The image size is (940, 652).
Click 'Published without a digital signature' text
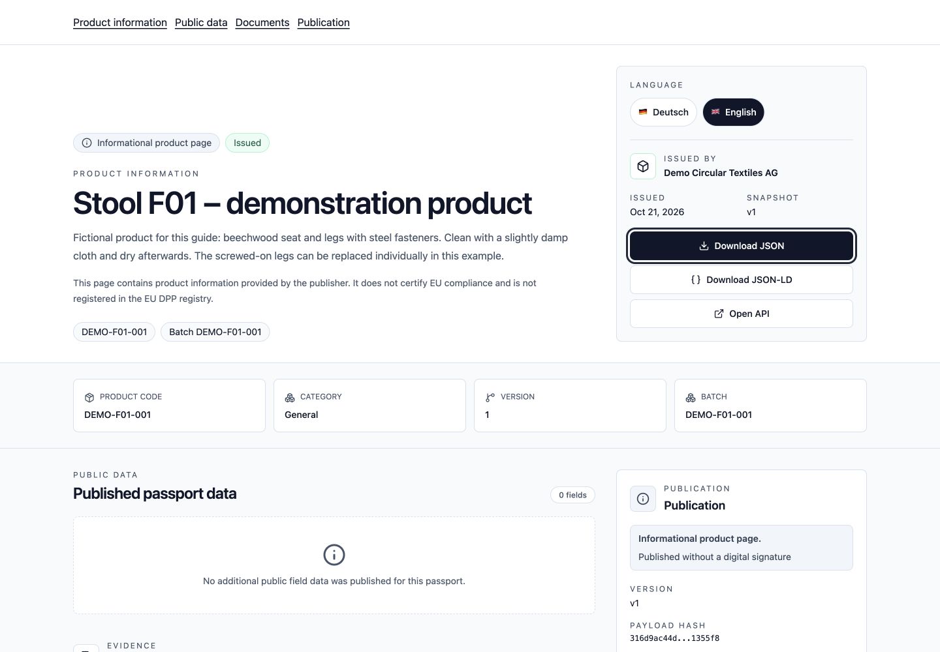(x=715, y=557)
